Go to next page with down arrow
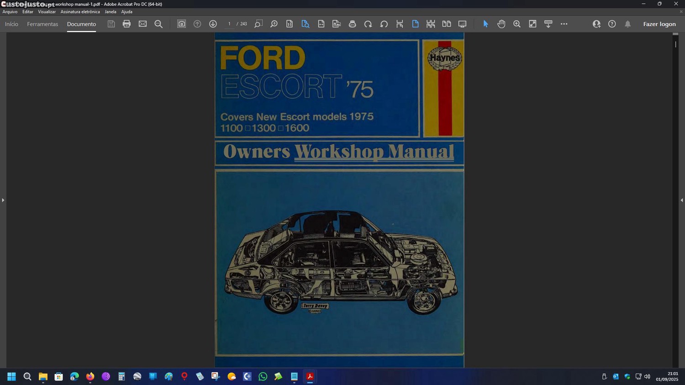685x385 pixels. pyautogui.click(x=213, y=24)
